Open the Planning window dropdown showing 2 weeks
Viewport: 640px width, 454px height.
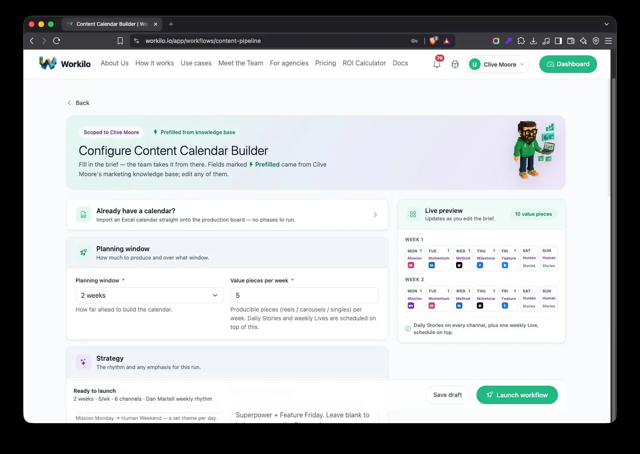(x=150, y=295)
